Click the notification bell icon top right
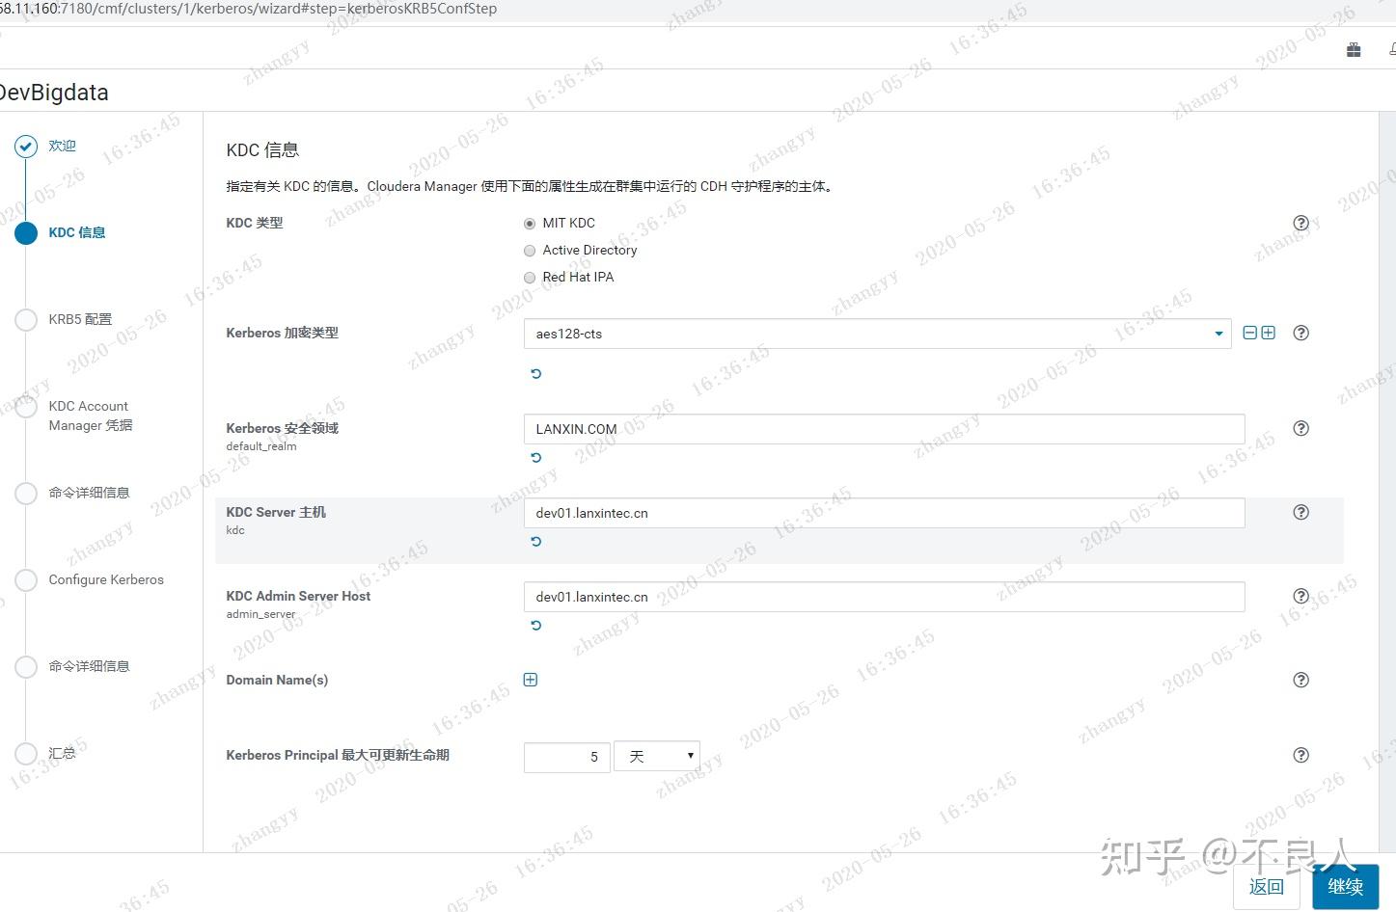This screenshot has height=912, width=1396. [1392, 48]
